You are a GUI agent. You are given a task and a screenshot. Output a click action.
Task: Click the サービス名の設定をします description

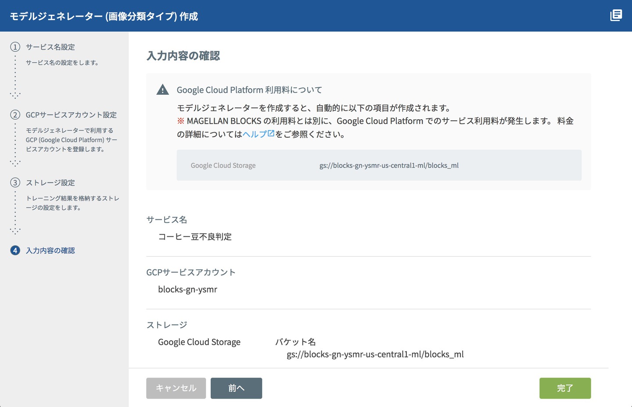click(62, 63)
